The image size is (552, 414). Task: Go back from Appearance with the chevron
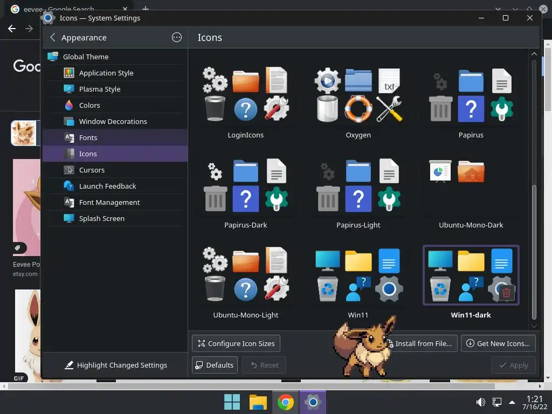pyautogui.click(x=53, y=37)
